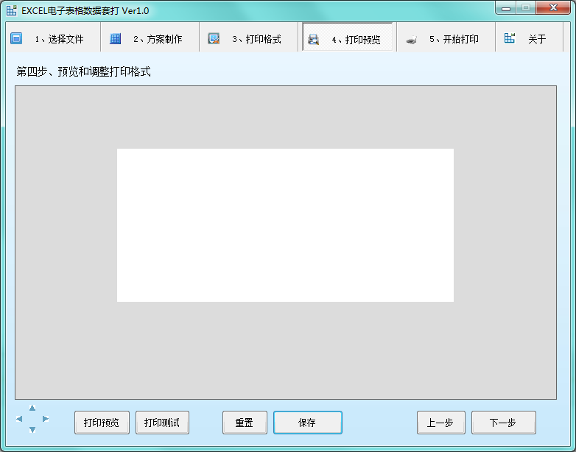Click the 关于 tab icon

pos(510,38)
